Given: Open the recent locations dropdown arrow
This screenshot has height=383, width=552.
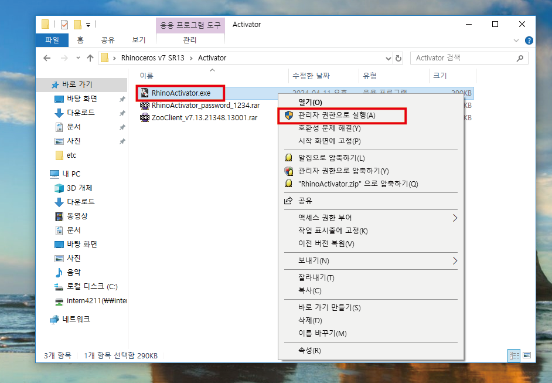Looking at the screenshot, I should [78, 58].
